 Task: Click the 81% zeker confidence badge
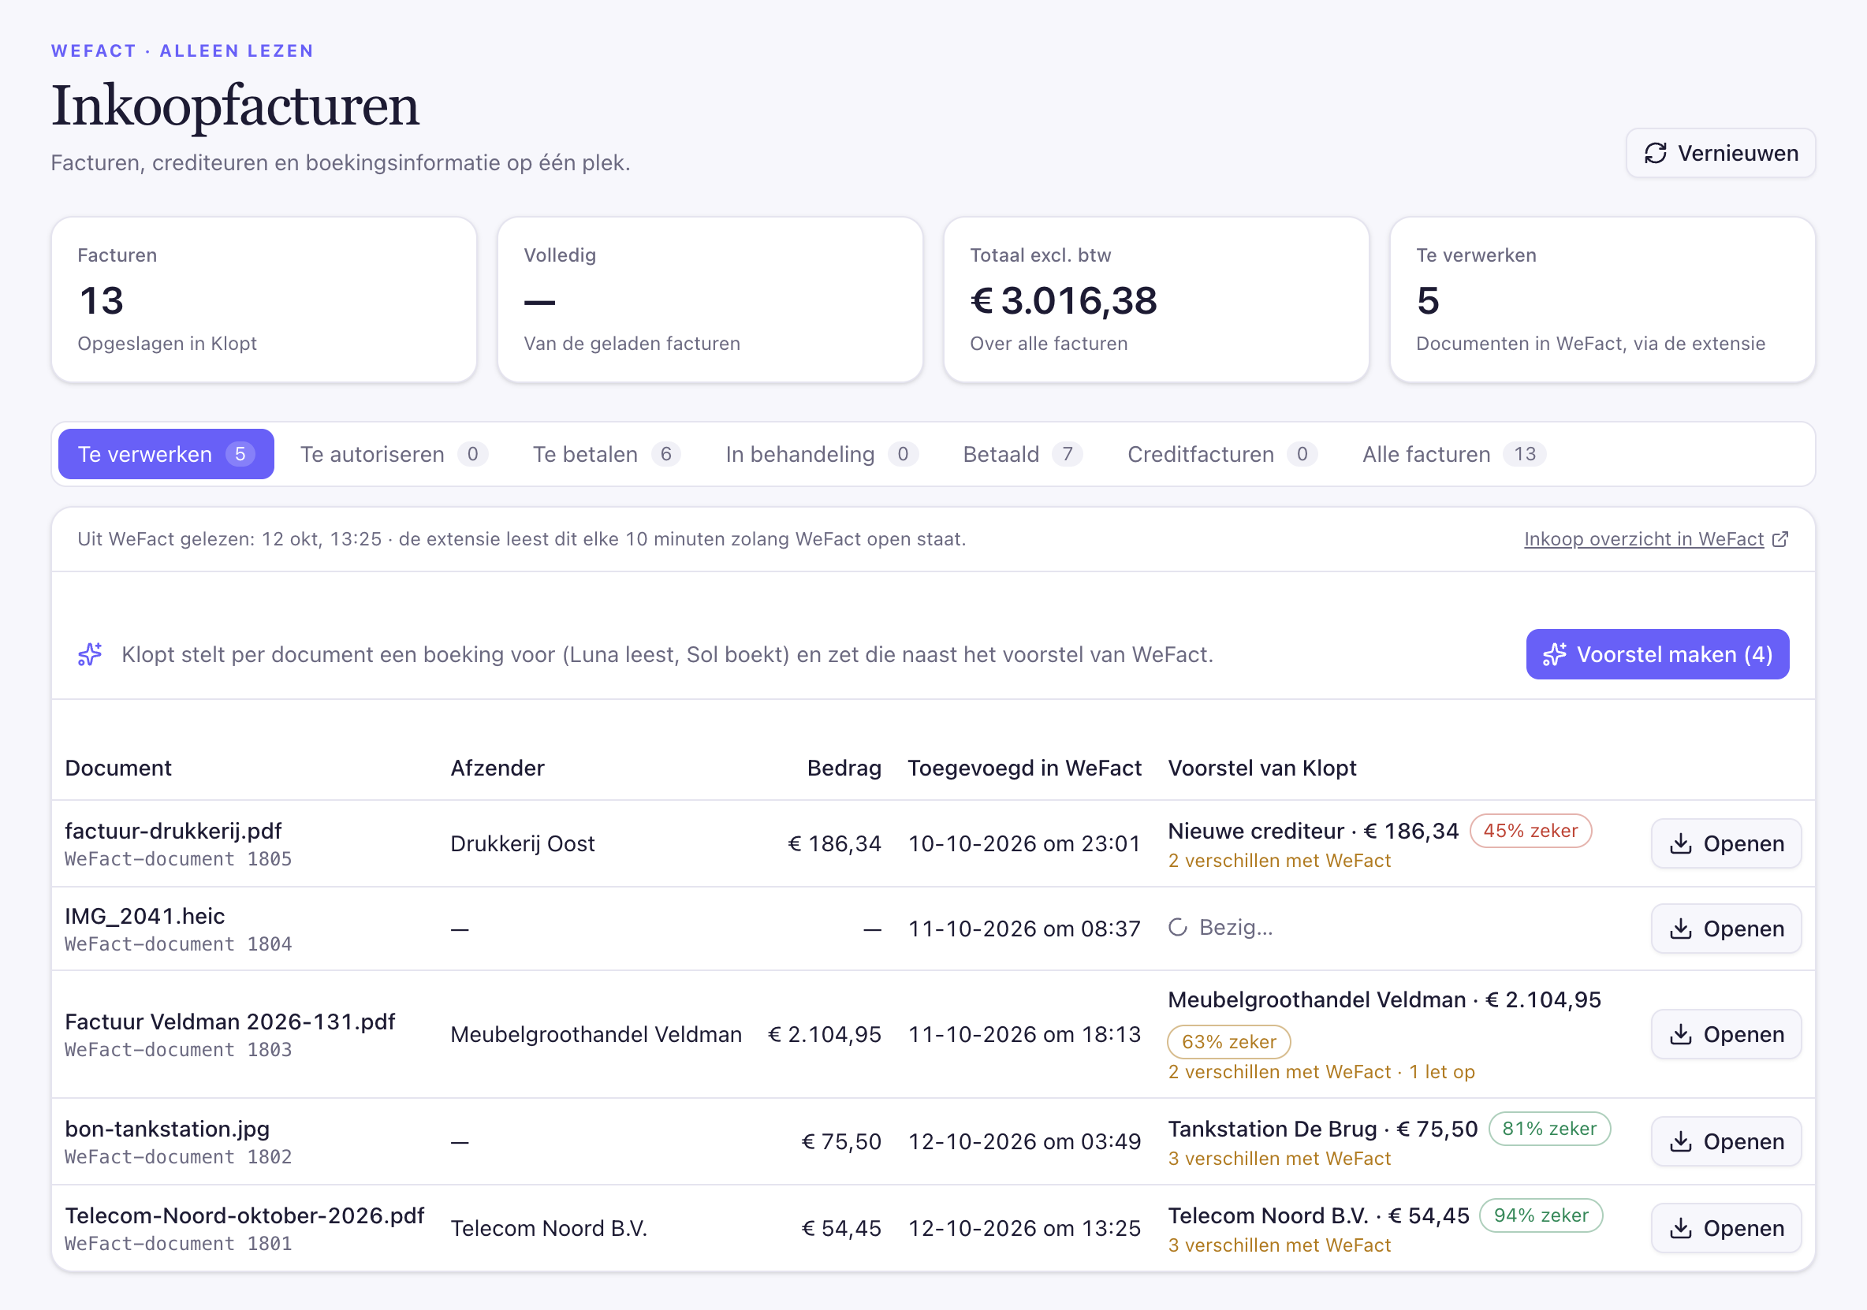tap(1549, 1129)
